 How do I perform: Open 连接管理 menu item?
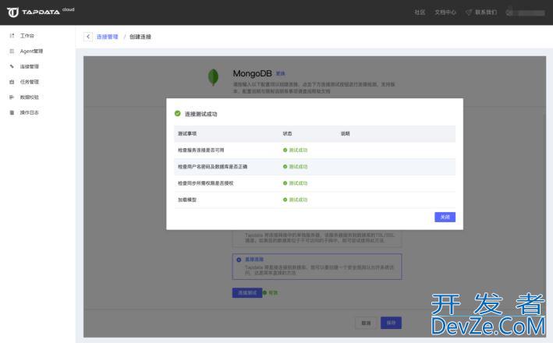tap(30, 66)
